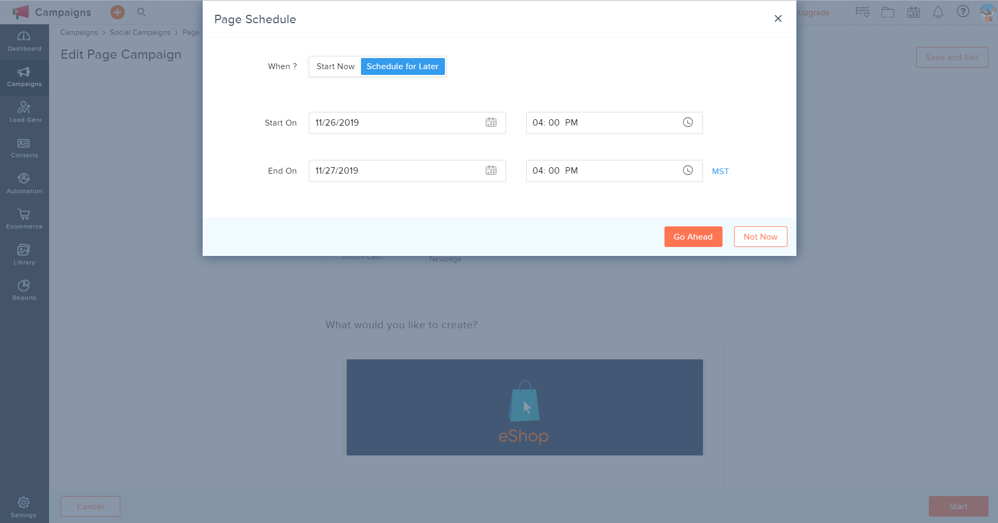
Task: Click the Go Ahead button
Action: [x=693, y=237]
